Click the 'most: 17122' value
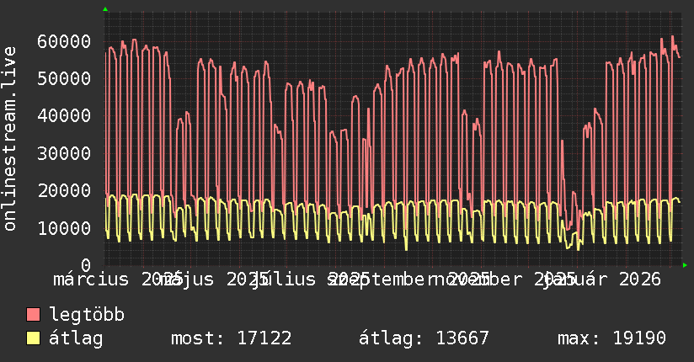The width and height of the screenshot is (694, 362). coord(232,338)
